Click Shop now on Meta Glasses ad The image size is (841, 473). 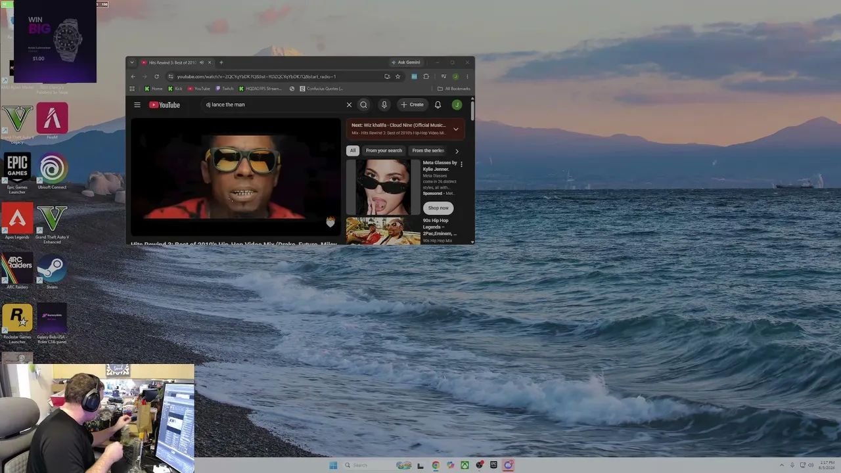(x=438, y=208)
